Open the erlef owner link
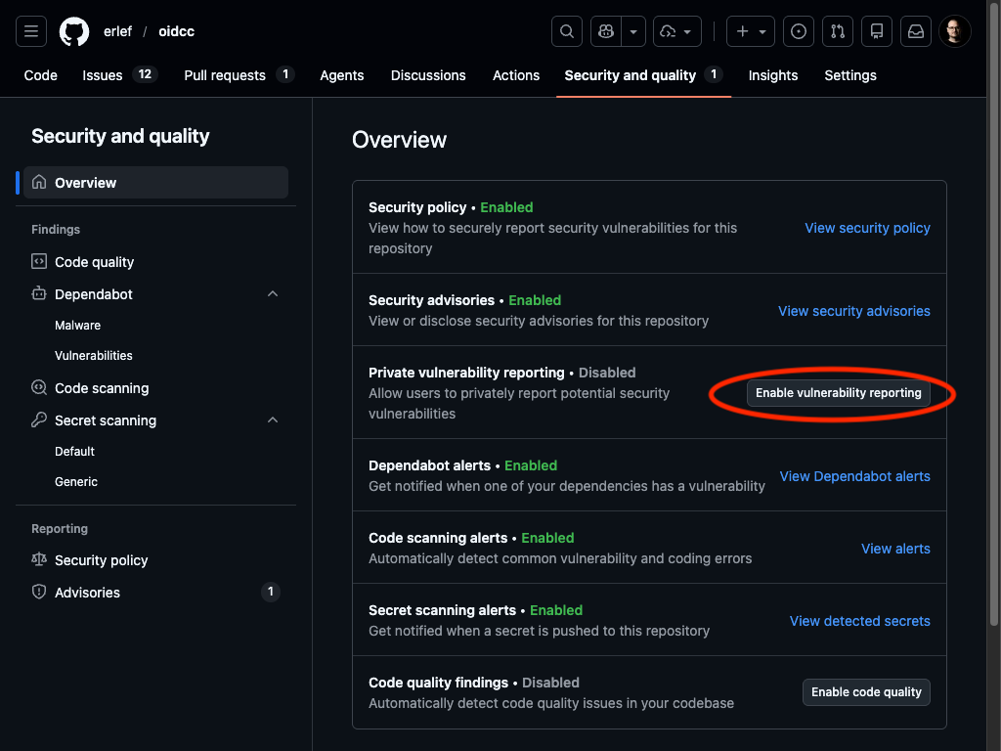 [118, 31]
